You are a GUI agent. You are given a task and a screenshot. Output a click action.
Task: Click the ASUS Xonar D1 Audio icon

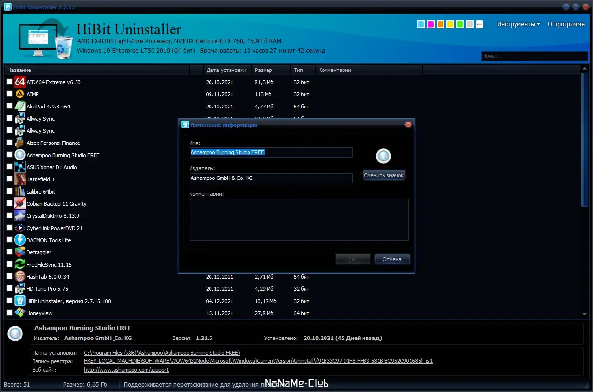[x=20, y=167]
